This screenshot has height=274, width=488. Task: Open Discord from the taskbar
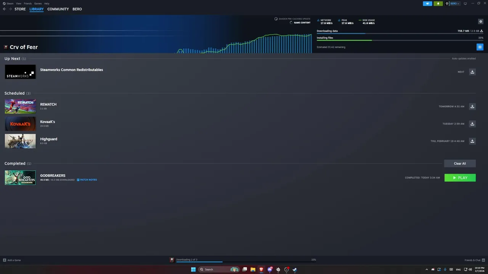pyautogui.click(x=270, y=269)
